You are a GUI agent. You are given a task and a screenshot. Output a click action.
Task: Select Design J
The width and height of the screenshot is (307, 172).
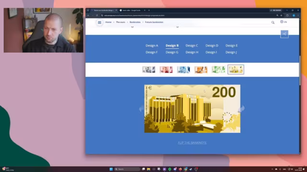[231, 52]
